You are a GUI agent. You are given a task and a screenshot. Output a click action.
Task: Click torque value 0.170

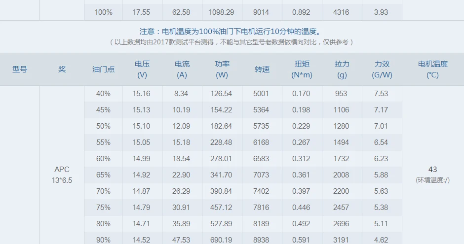point(301,94)
